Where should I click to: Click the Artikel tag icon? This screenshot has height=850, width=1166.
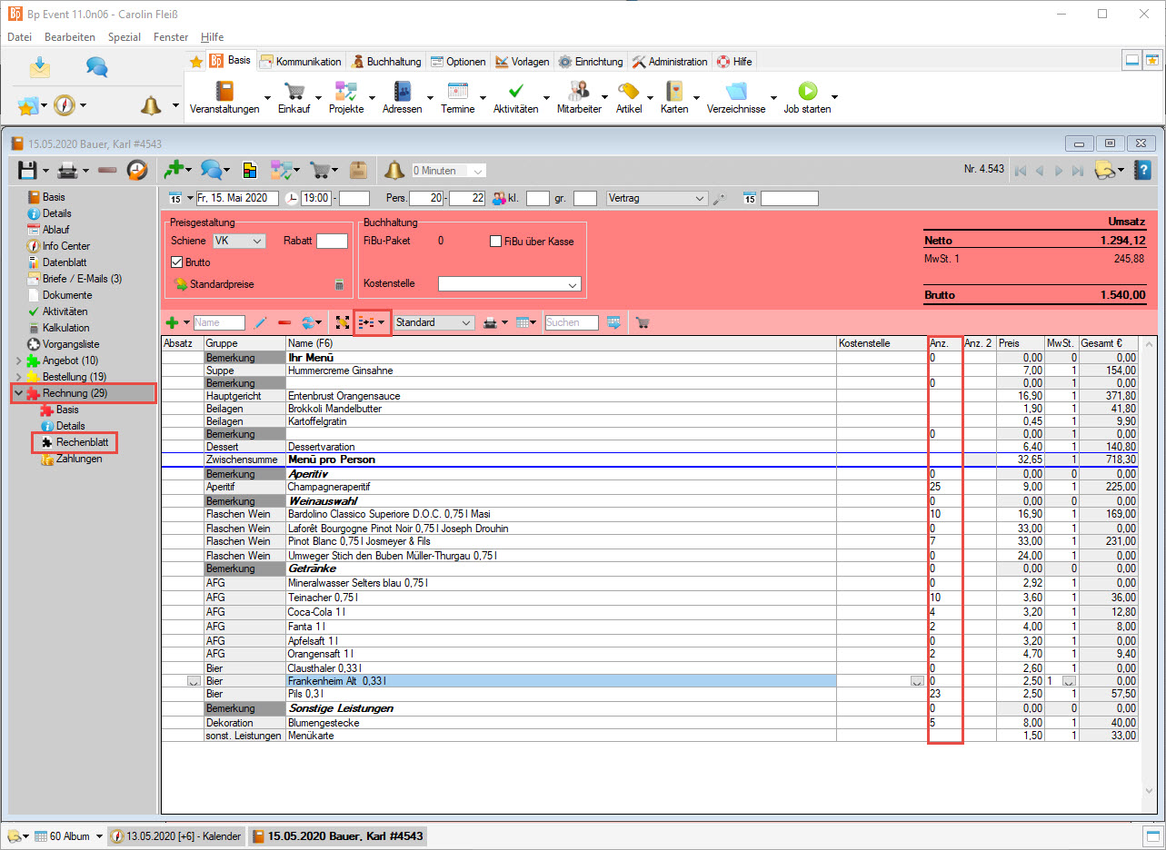pyautogui.click(x=627, y=92)
